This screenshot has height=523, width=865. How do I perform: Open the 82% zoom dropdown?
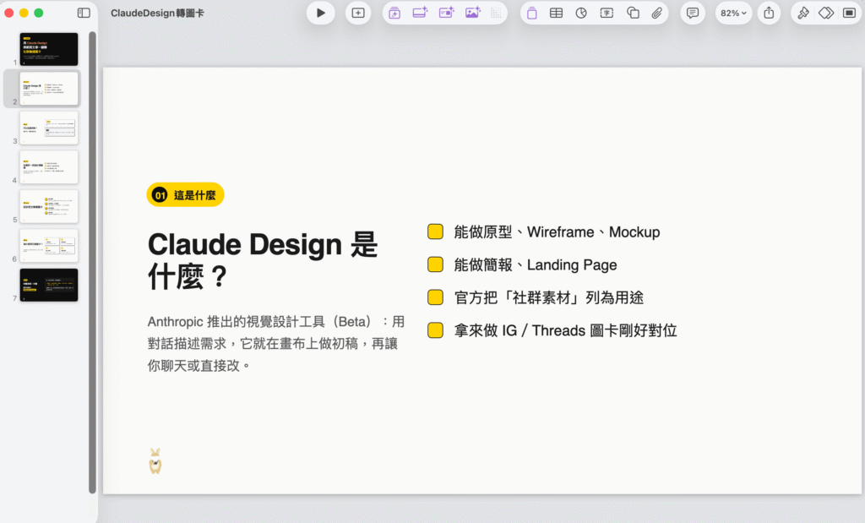tap(733, 14)
